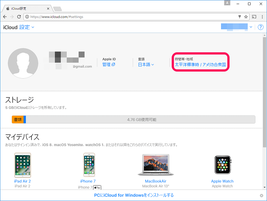The width and height of the screenshot is (267, 201).
Task: Click the iCloud title text in header
Action: click(x=10, y=27)
